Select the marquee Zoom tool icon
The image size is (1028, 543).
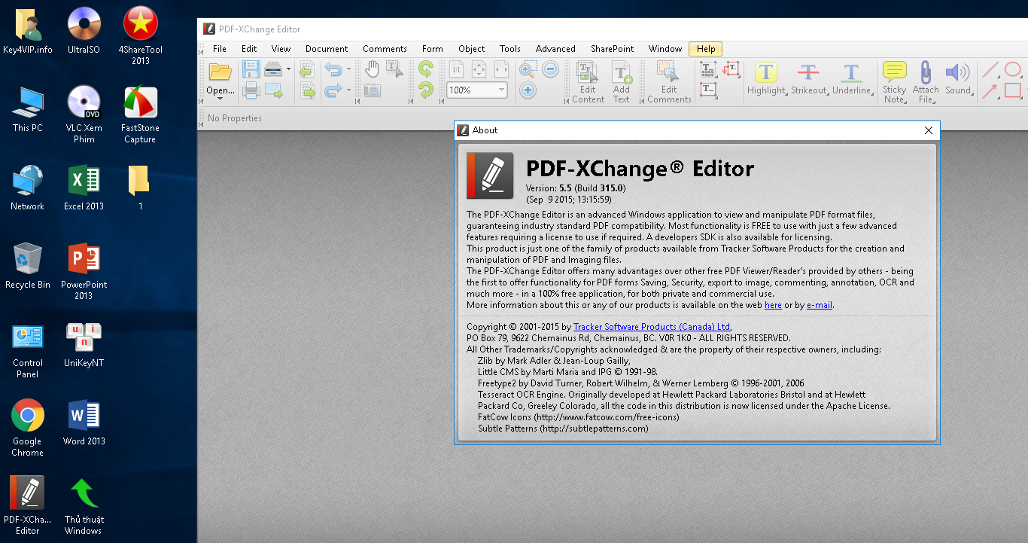[x=528, y=70]
